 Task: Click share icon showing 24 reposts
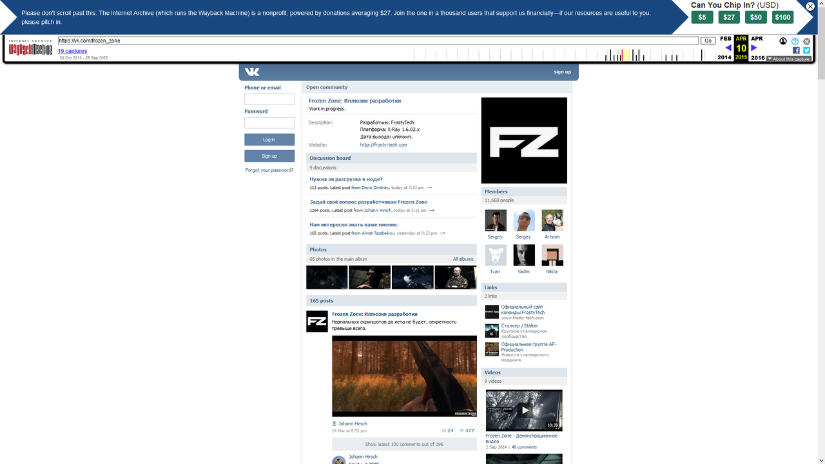[447, 430]
